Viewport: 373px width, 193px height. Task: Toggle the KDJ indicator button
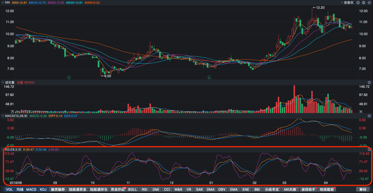43,190
